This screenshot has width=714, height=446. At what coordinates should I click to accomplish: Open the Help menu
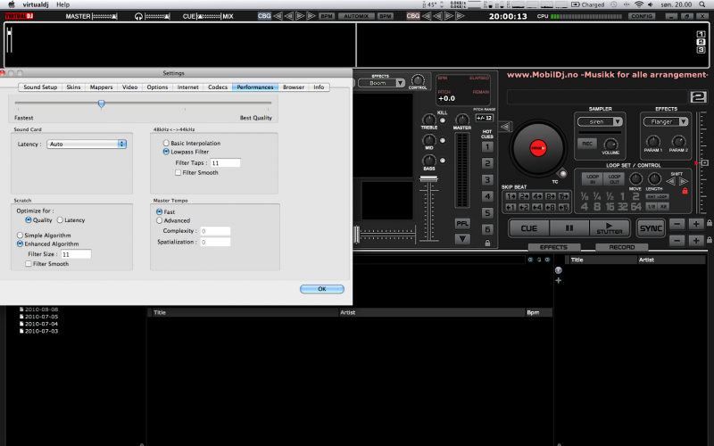tap(62, 4)
